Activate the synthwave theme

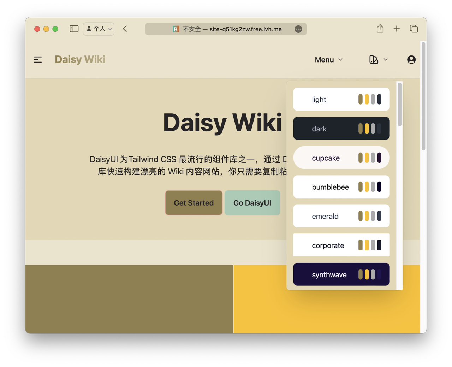[341, 274]
